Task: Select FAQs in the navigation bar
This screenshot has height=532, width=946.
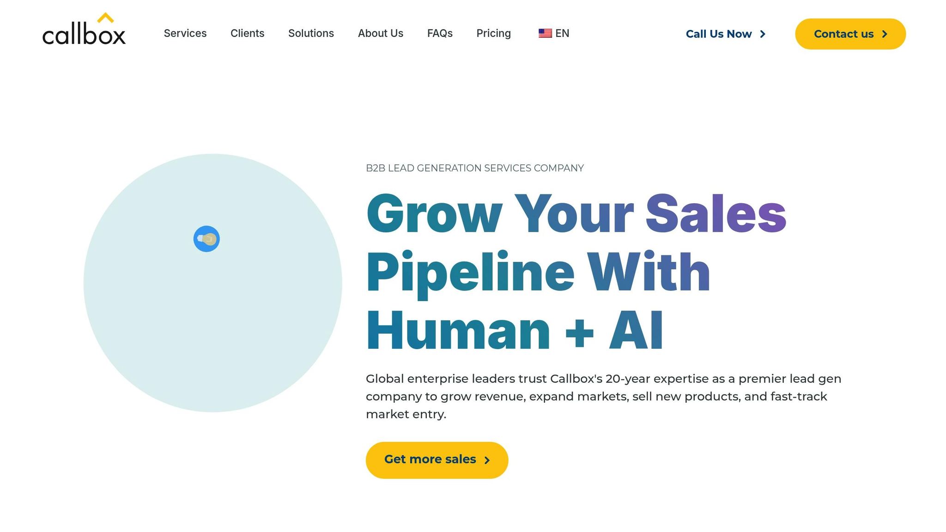Action: point(440,33)
